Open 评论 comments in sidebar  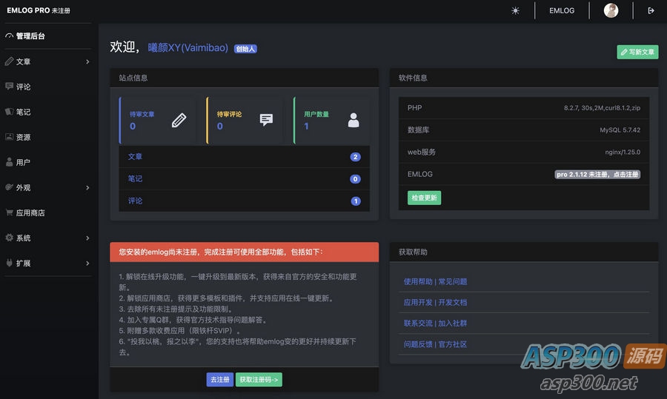(x=24, y=87)
